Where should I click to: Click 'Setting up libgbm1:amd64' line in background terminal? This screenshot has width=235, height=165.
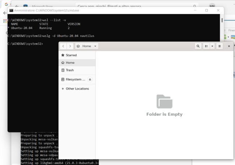60,163
